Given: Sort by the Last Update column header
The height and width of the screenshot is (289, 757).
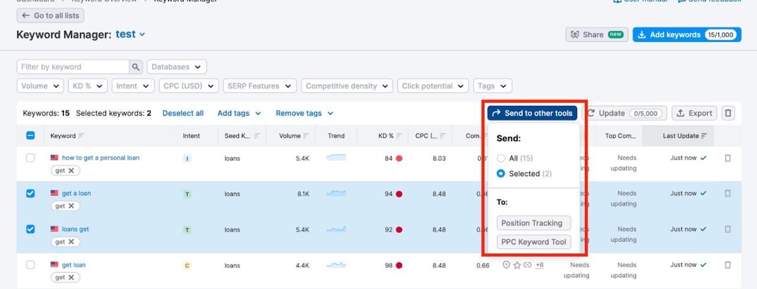Looking at the screenshot, I should coord(685,136).
